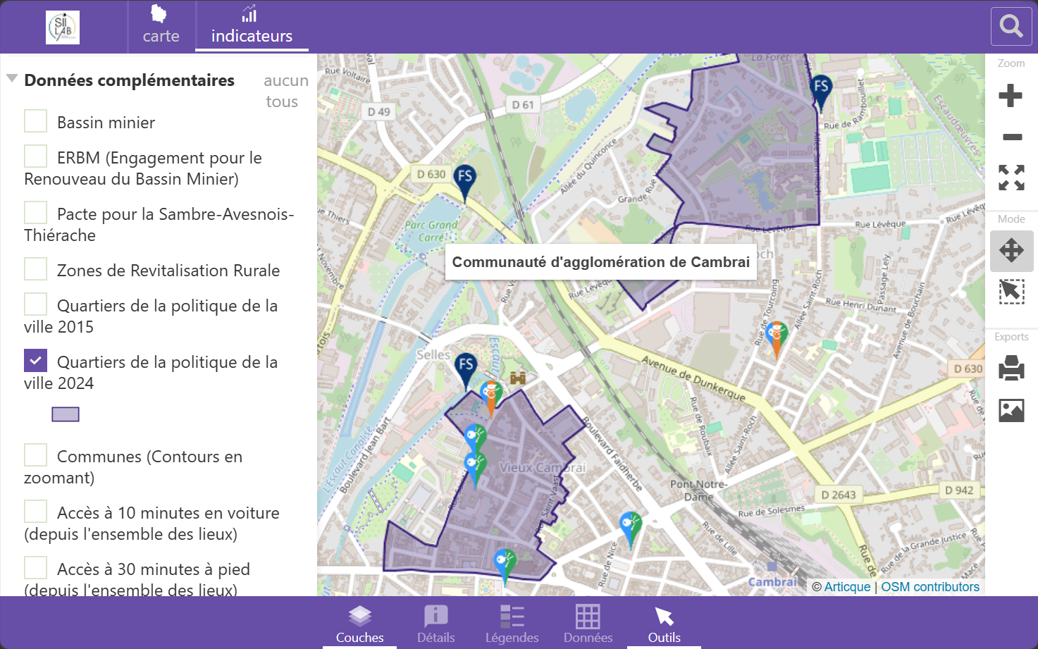Enable Communes (Contours en zoomant)
The image size is (1038, 649).
coord(35,455)
